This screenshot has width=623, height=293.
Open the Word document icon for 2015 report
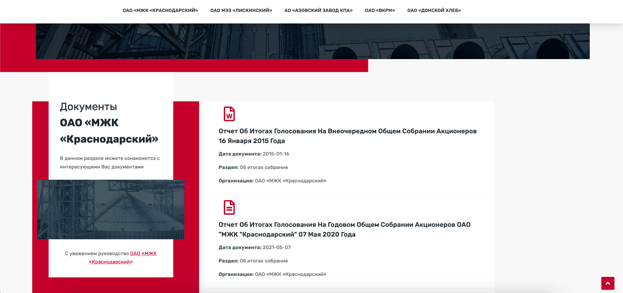pyautogui.click(x=229, y=114)
